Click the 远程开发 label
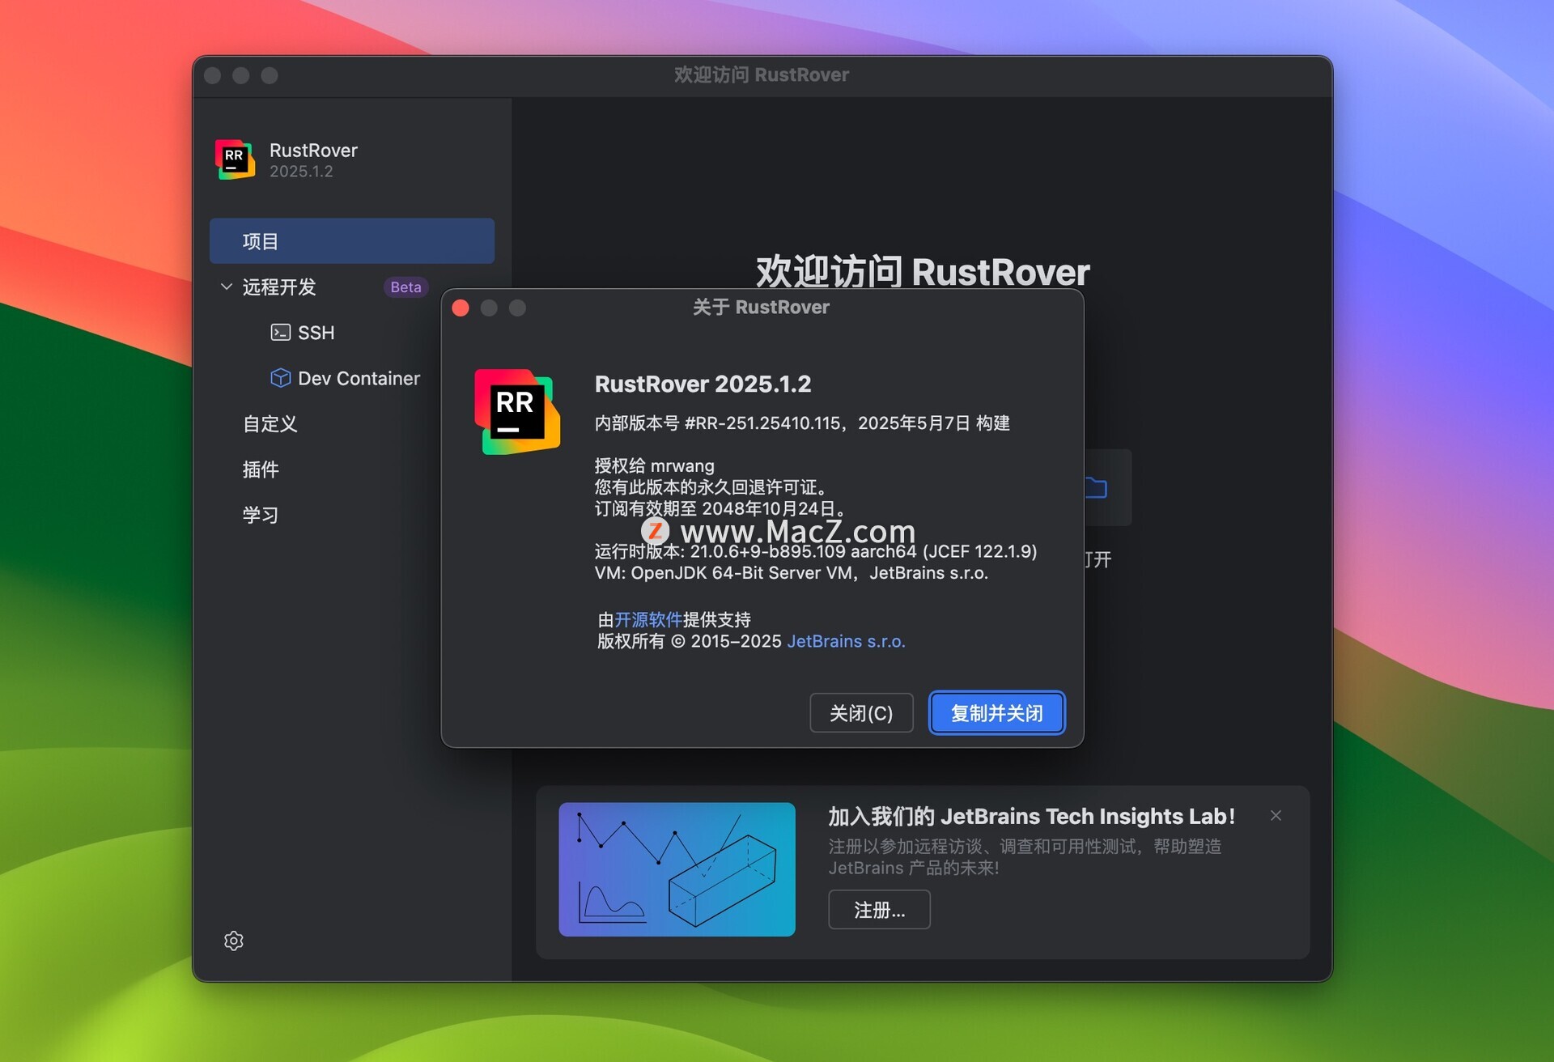 coord(279,287)
